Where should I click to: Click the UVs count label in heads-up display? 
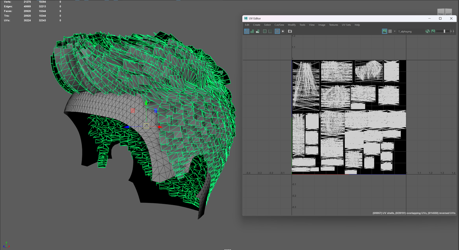click(x=7, y=20)
